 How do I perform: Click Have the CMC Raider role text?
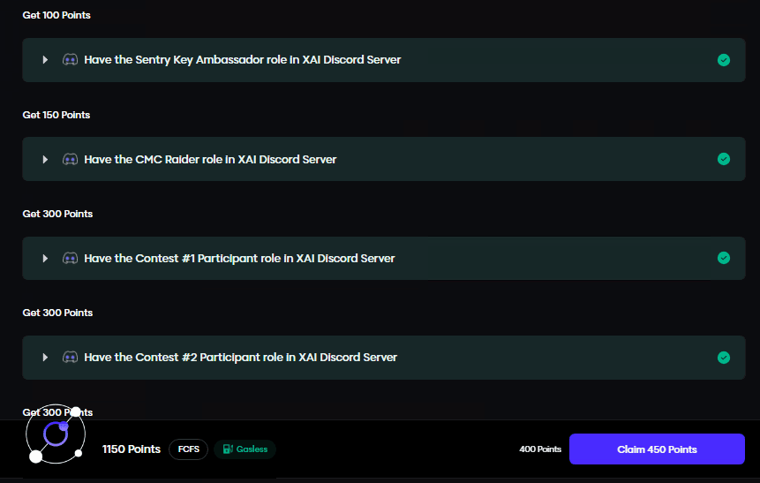coord(210,159)
